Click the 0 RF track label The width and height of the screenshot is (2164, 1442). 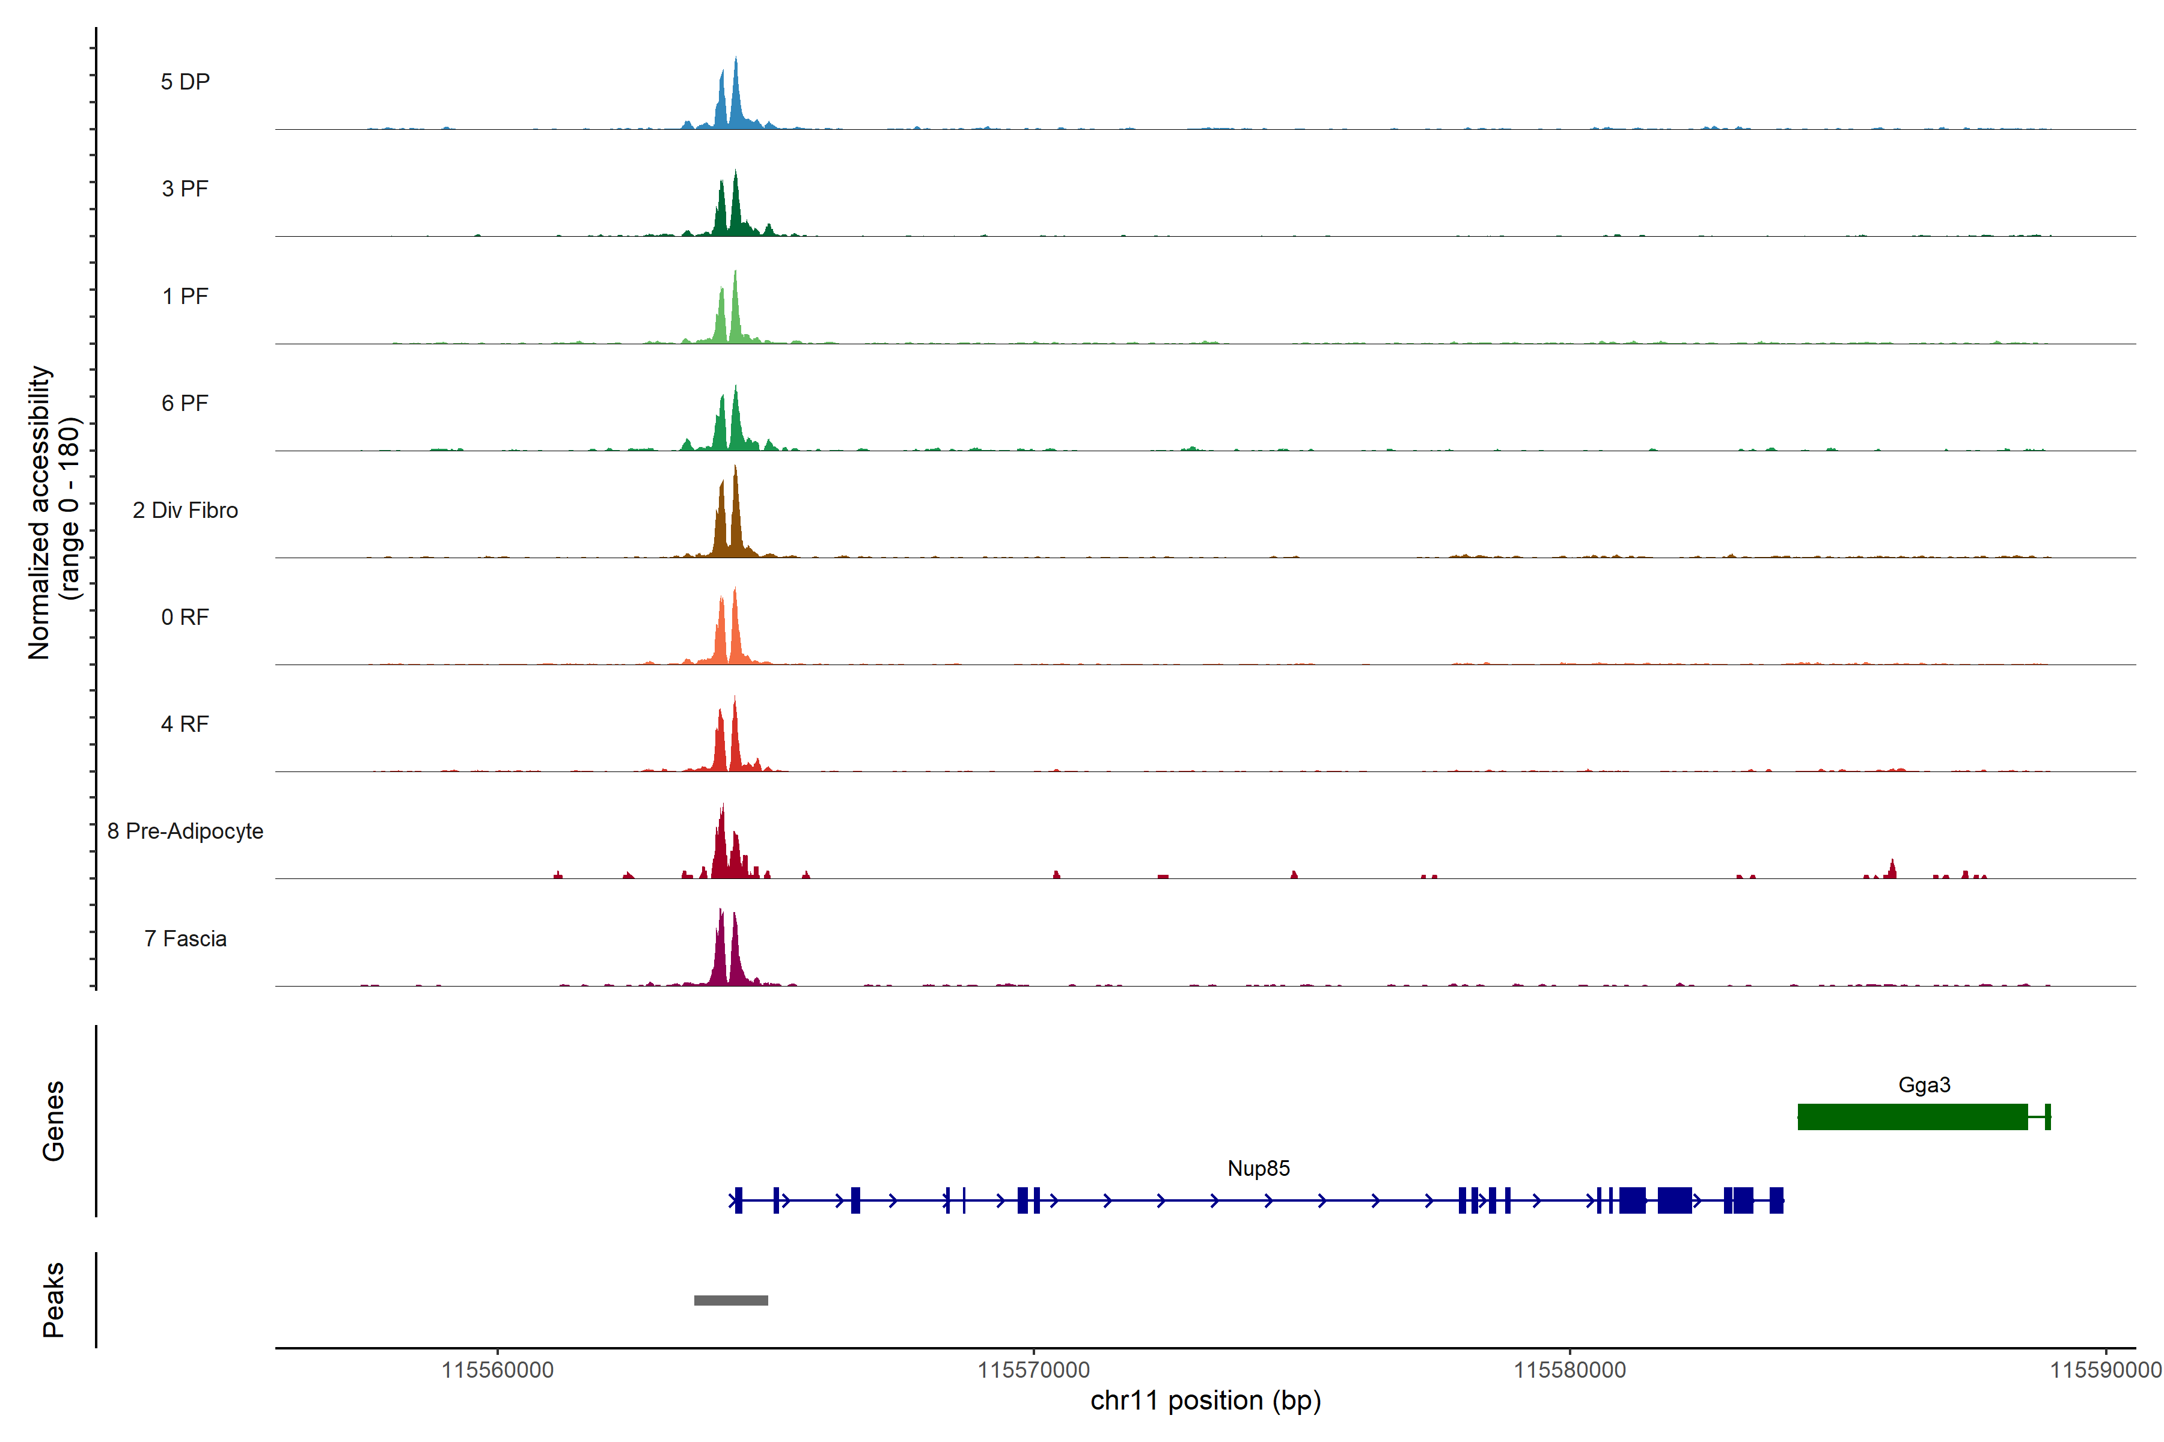tap(185, 617)
